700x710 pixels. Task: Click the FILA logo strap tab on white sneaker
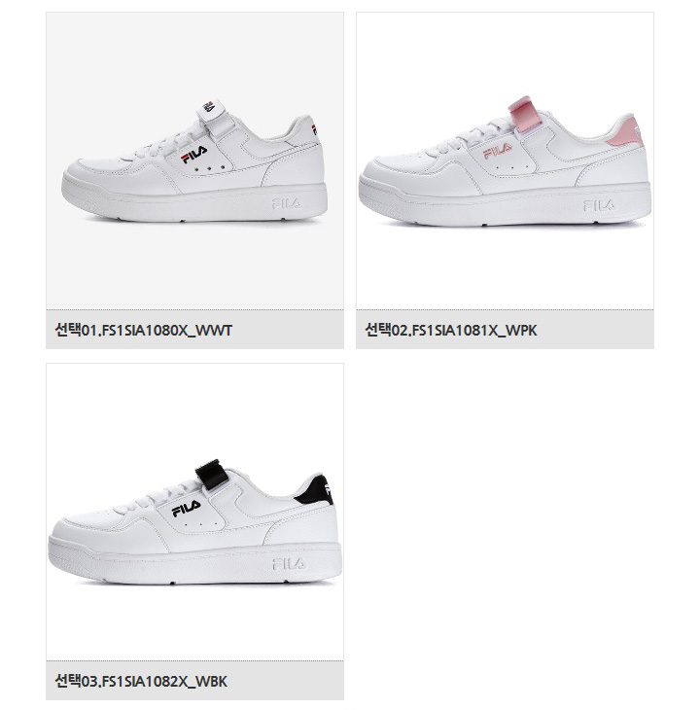[211, 109]
